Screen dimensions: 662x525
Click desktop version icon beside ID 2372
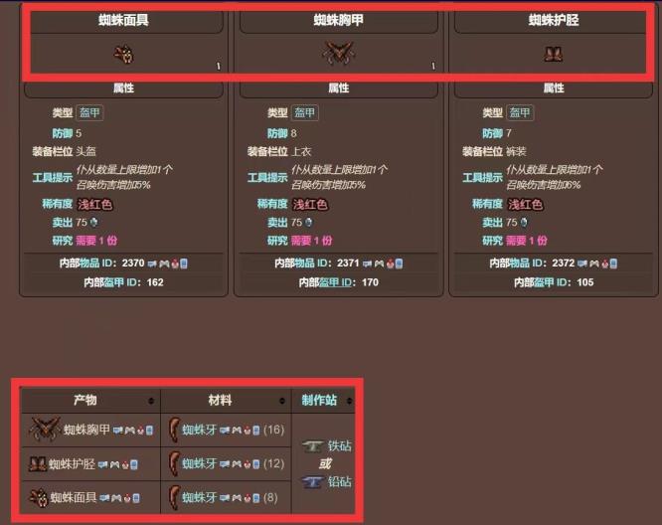582,263
